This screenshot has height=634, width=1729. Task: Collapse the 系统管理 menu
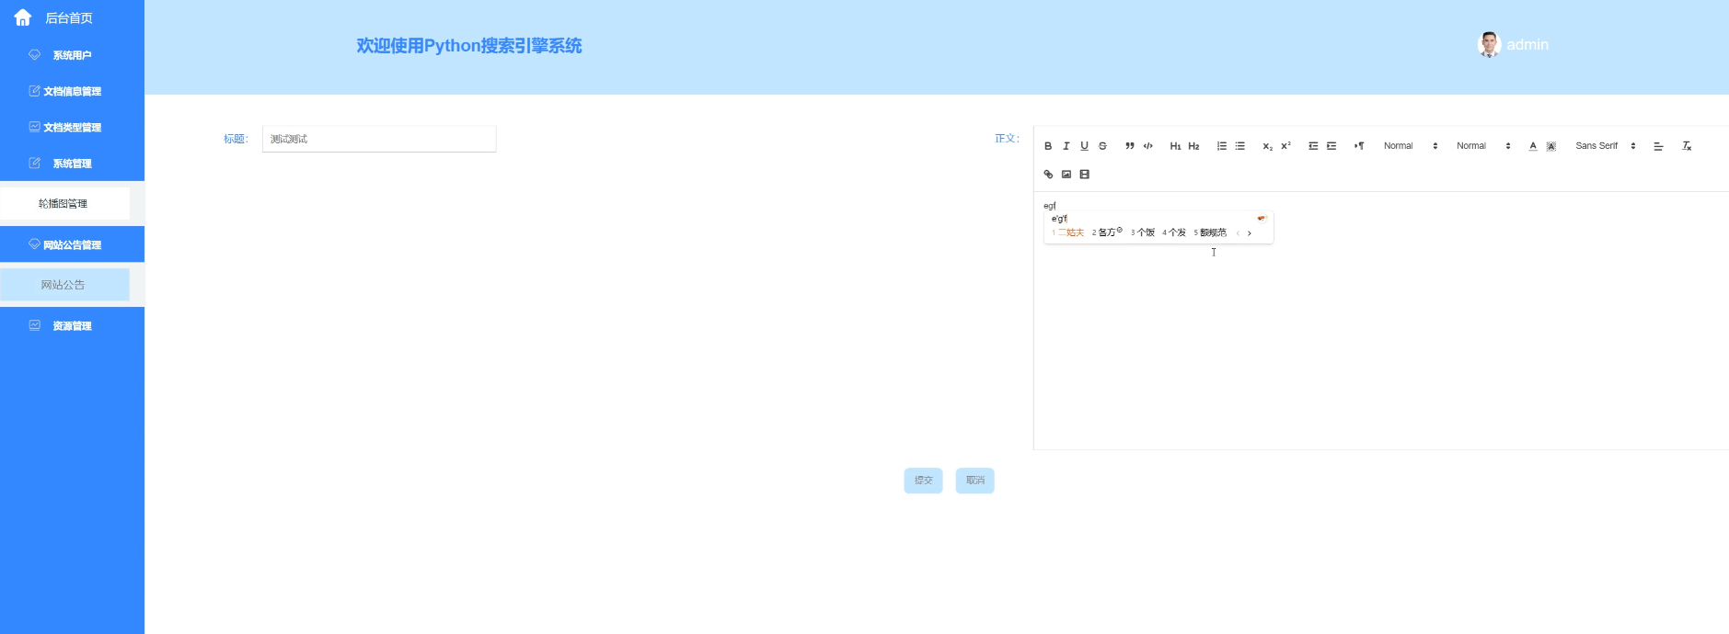[x=72, y=164]
